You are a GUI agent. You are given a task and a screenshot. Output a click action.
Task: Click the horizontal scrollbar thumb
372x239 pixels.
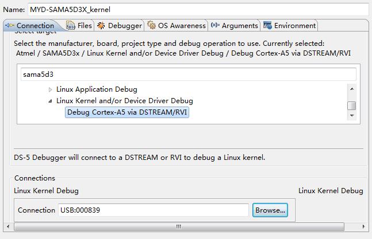(x=179, y=226)
